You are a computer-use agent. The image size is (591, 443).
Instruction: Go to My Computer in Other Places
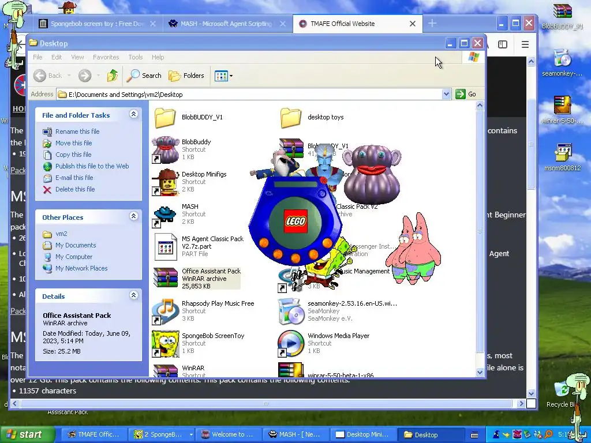(x=73, y=257)
